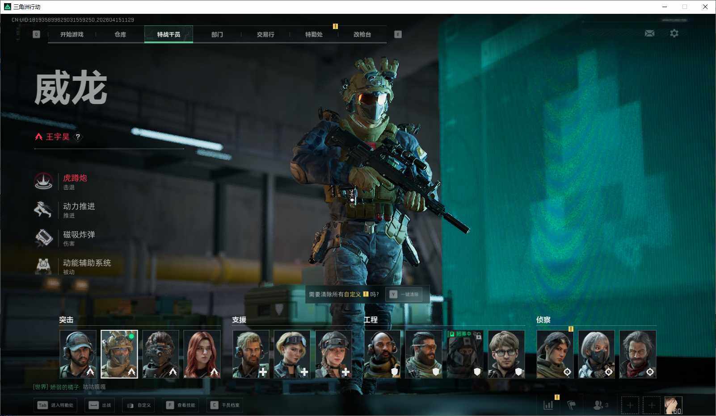The image size is (716, 416).
Task: Open game settings via gear icon
Action: pyautogui.click(x=674, y=33)
